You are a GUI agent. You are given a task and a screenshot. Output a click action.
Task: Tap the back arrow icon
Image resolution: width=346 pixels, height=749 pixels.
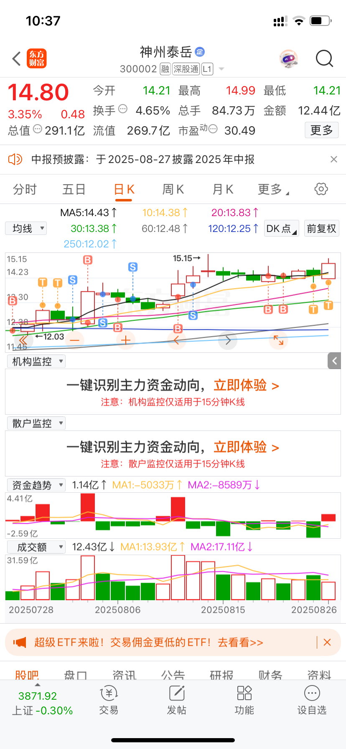tap(17, 59)
